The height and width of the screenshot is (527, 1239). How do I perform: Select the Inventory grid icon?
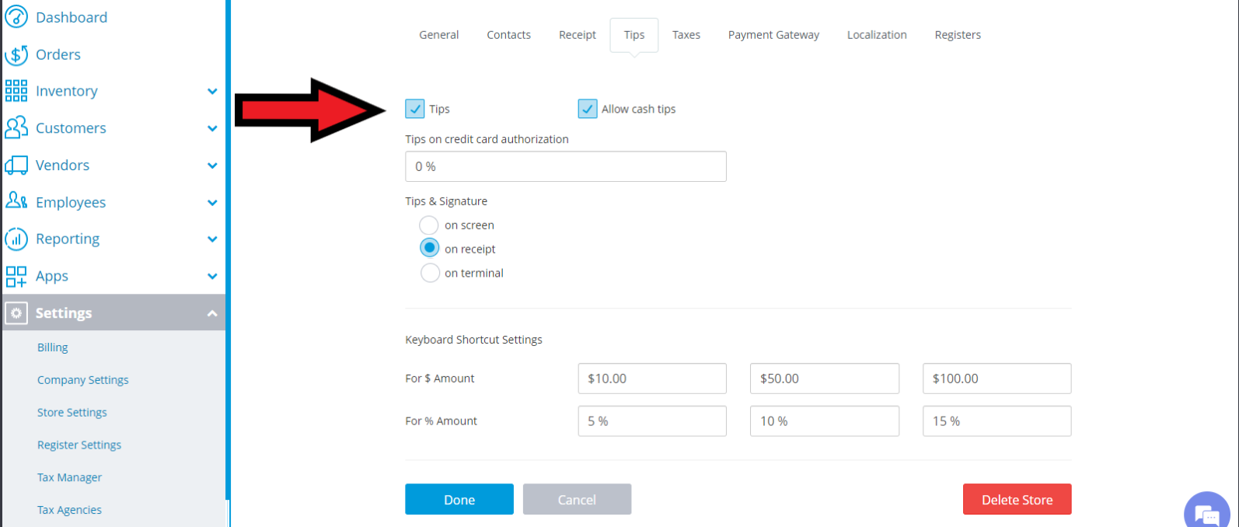coord(16,91)
